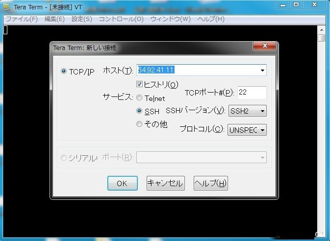
Task: Close the Tera Term main window
Action: 315,4
